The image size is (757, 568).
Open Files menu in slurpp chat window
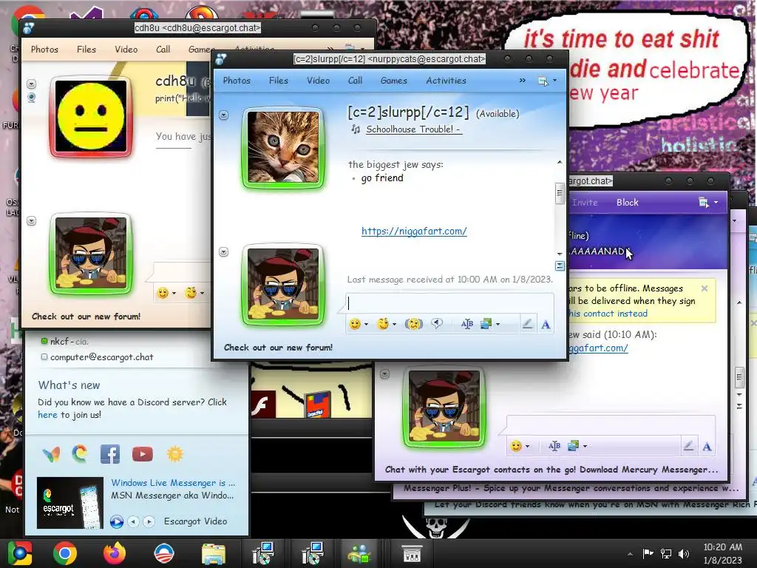pyautogui.click(x=278, y=81)
